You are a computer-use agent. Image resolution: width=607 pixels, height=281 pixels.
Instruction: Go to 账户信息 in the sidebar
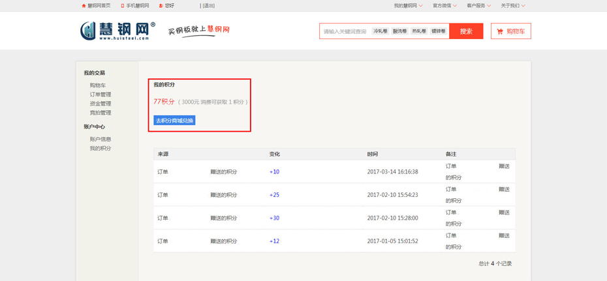click(101, 139)
